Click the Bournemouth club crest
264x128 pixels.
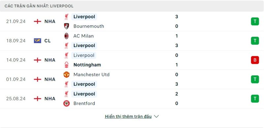tap(67, 26)
